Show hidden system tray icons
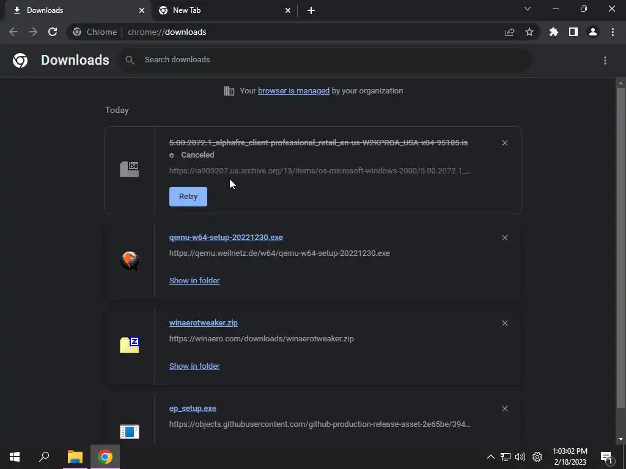This screenshot has height=469, width=626. [491, 457]
